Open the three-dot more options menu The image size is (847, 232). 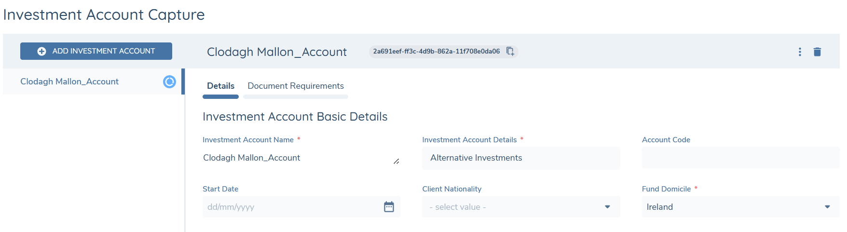coord(800,52)
